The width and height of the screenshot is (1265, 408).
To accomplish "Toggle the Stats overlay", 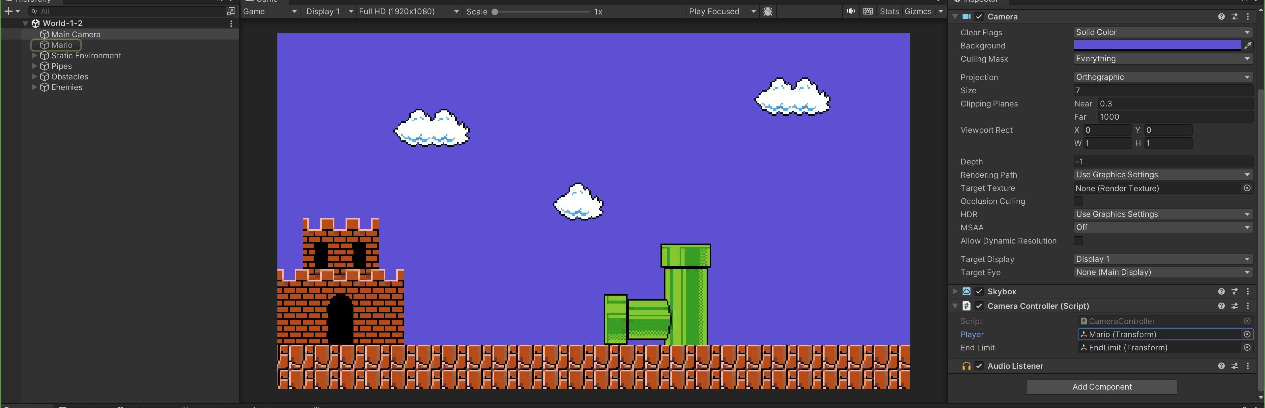I will [889, 11].
